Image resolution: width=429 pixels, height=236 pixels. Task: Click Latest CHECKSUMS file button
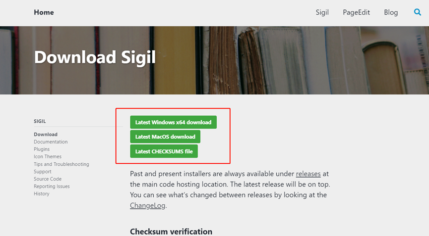(164, 151)
